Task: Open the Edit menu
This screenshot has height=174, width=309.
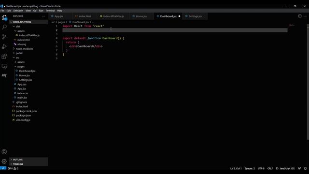Action: (x=9, y=11)
